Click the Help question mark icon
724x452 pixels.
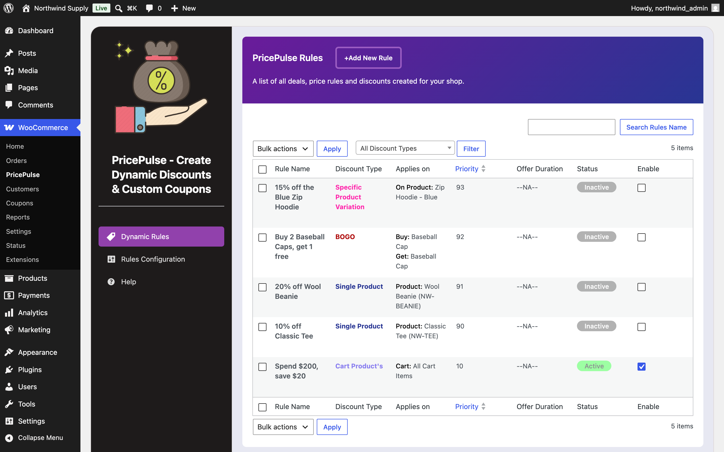point(111,281)
